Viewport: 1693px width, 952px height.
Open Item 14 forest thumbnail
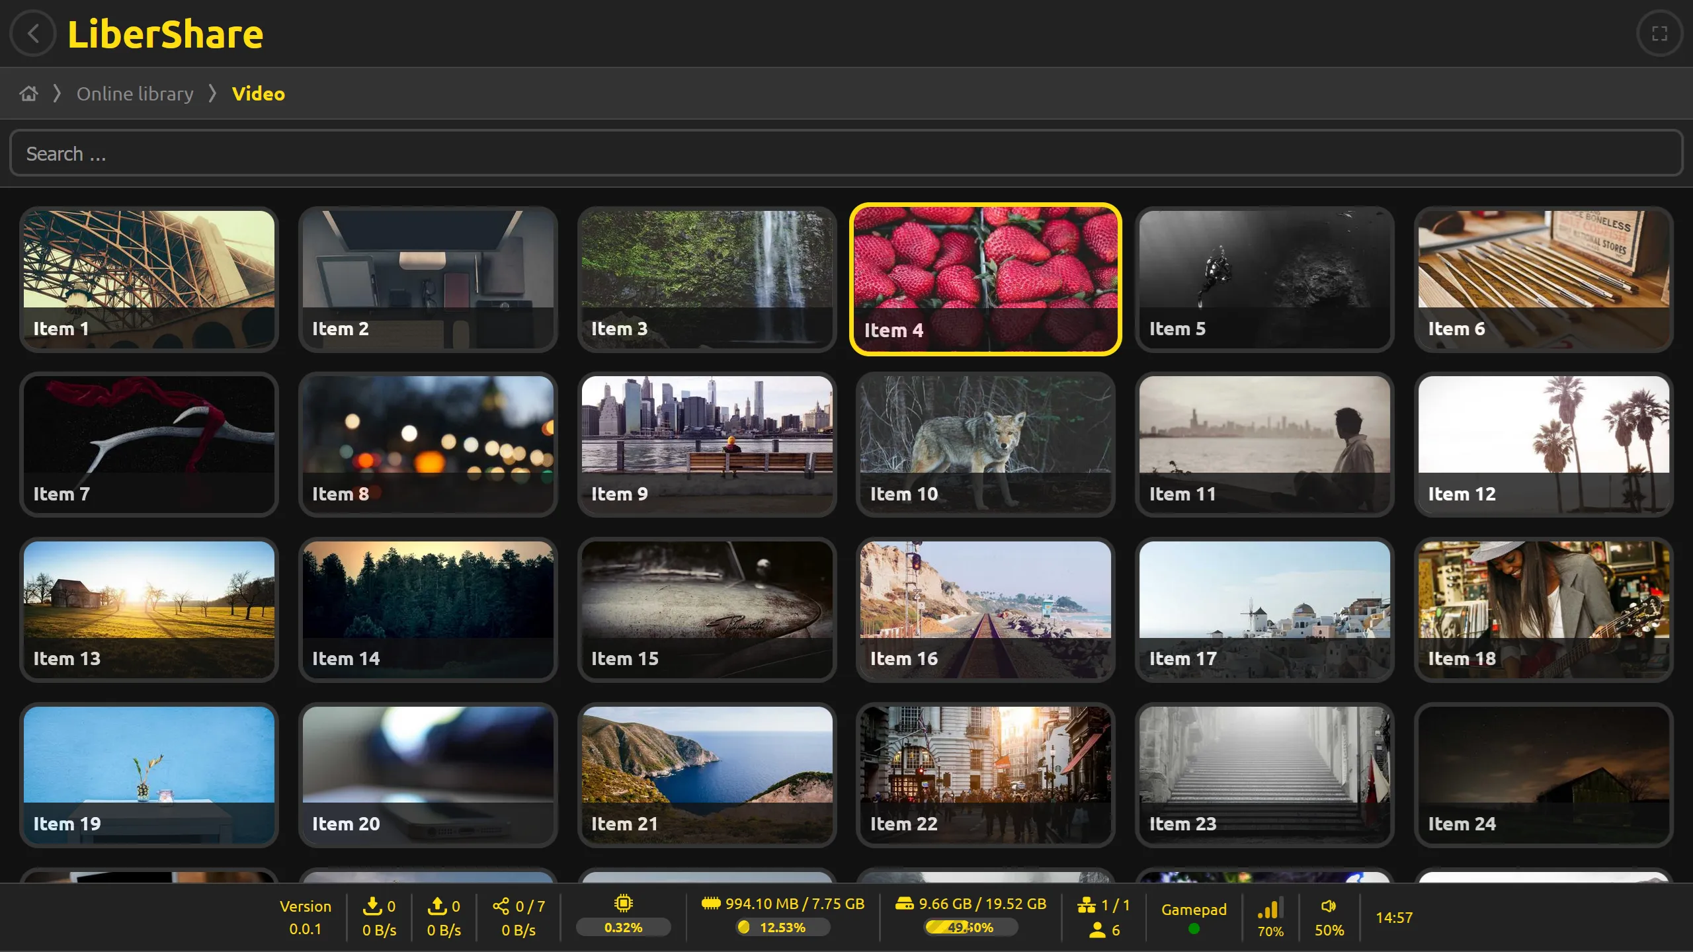428,610
